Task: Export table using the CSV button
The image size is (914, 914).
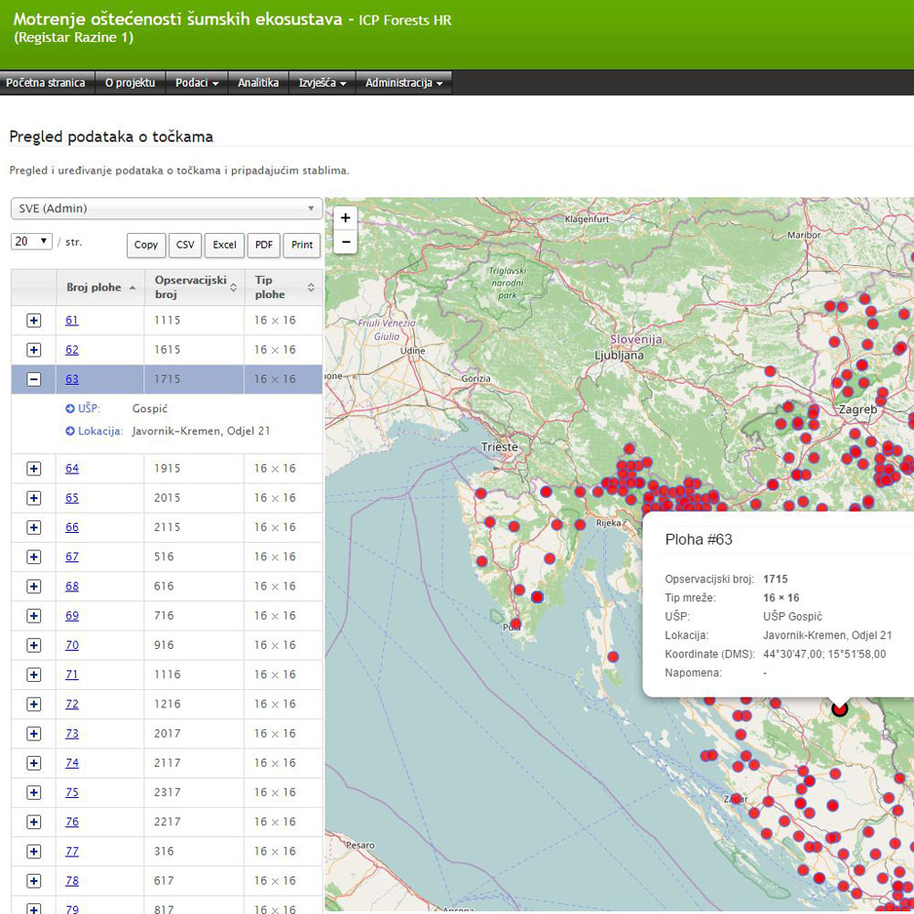Action: pyautogui.click(x=186, y=245)
